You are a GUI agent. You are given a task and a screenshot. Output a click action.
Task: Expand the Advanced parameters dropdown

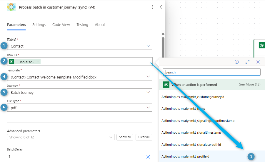[x=61, y=137]
